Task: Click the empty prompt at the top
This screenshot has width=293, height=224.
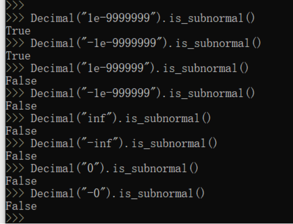Action: [x=15, y=5]
